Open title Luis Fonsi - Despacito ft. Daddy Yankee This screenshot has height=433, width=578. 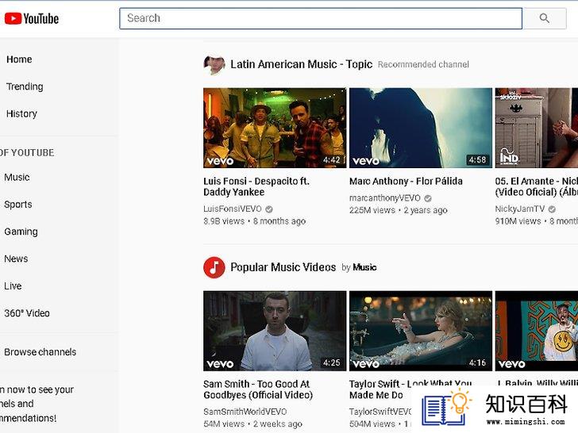tap(256, 186)
